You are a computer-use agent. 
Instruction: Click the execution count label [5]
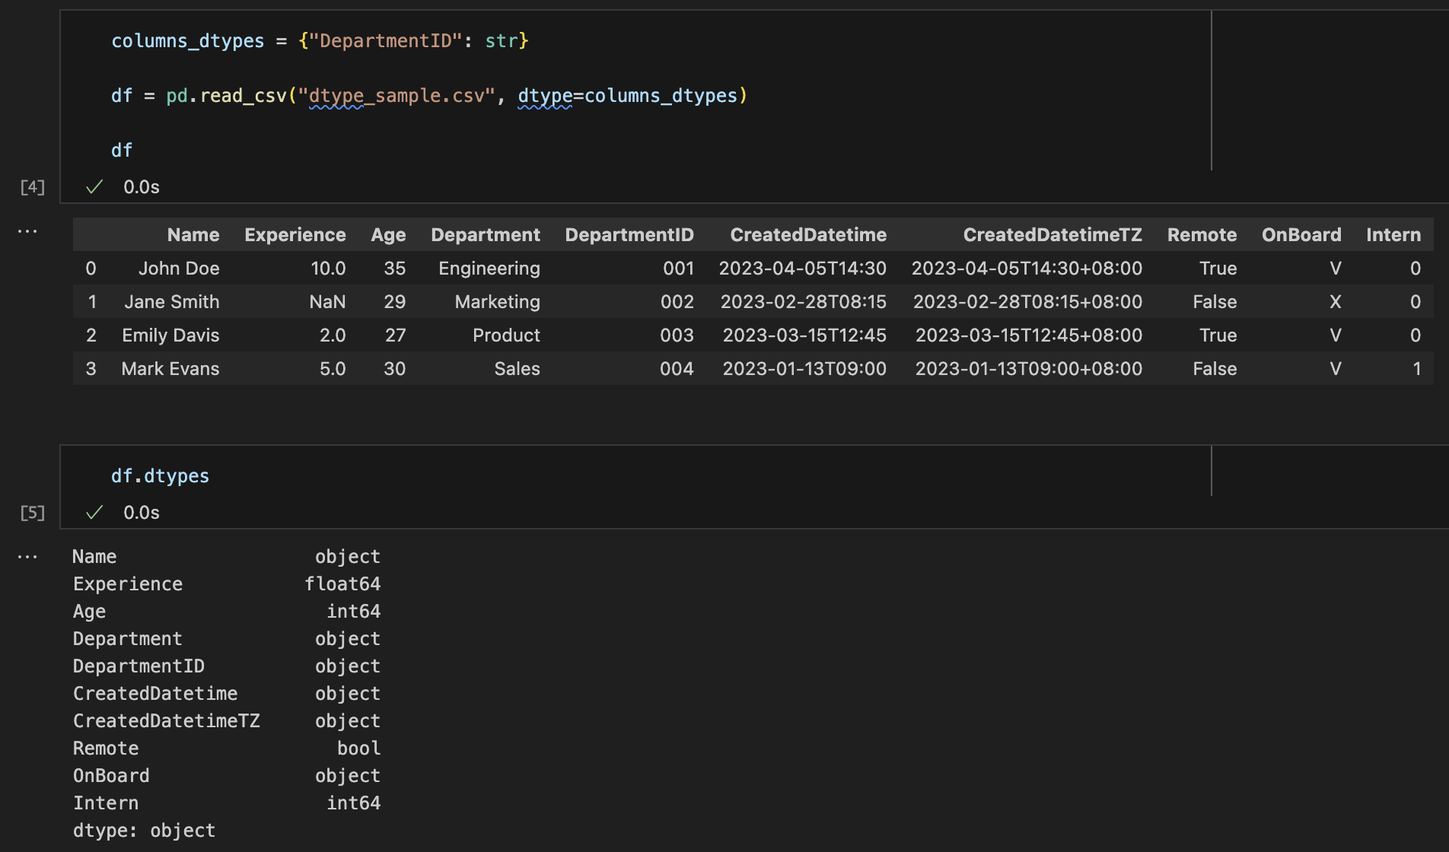pos(33,513)
